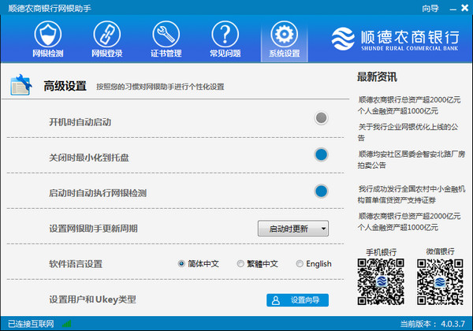473x331 pixels.
Task: Click the 高级设置 heading text
Action: 65,86
